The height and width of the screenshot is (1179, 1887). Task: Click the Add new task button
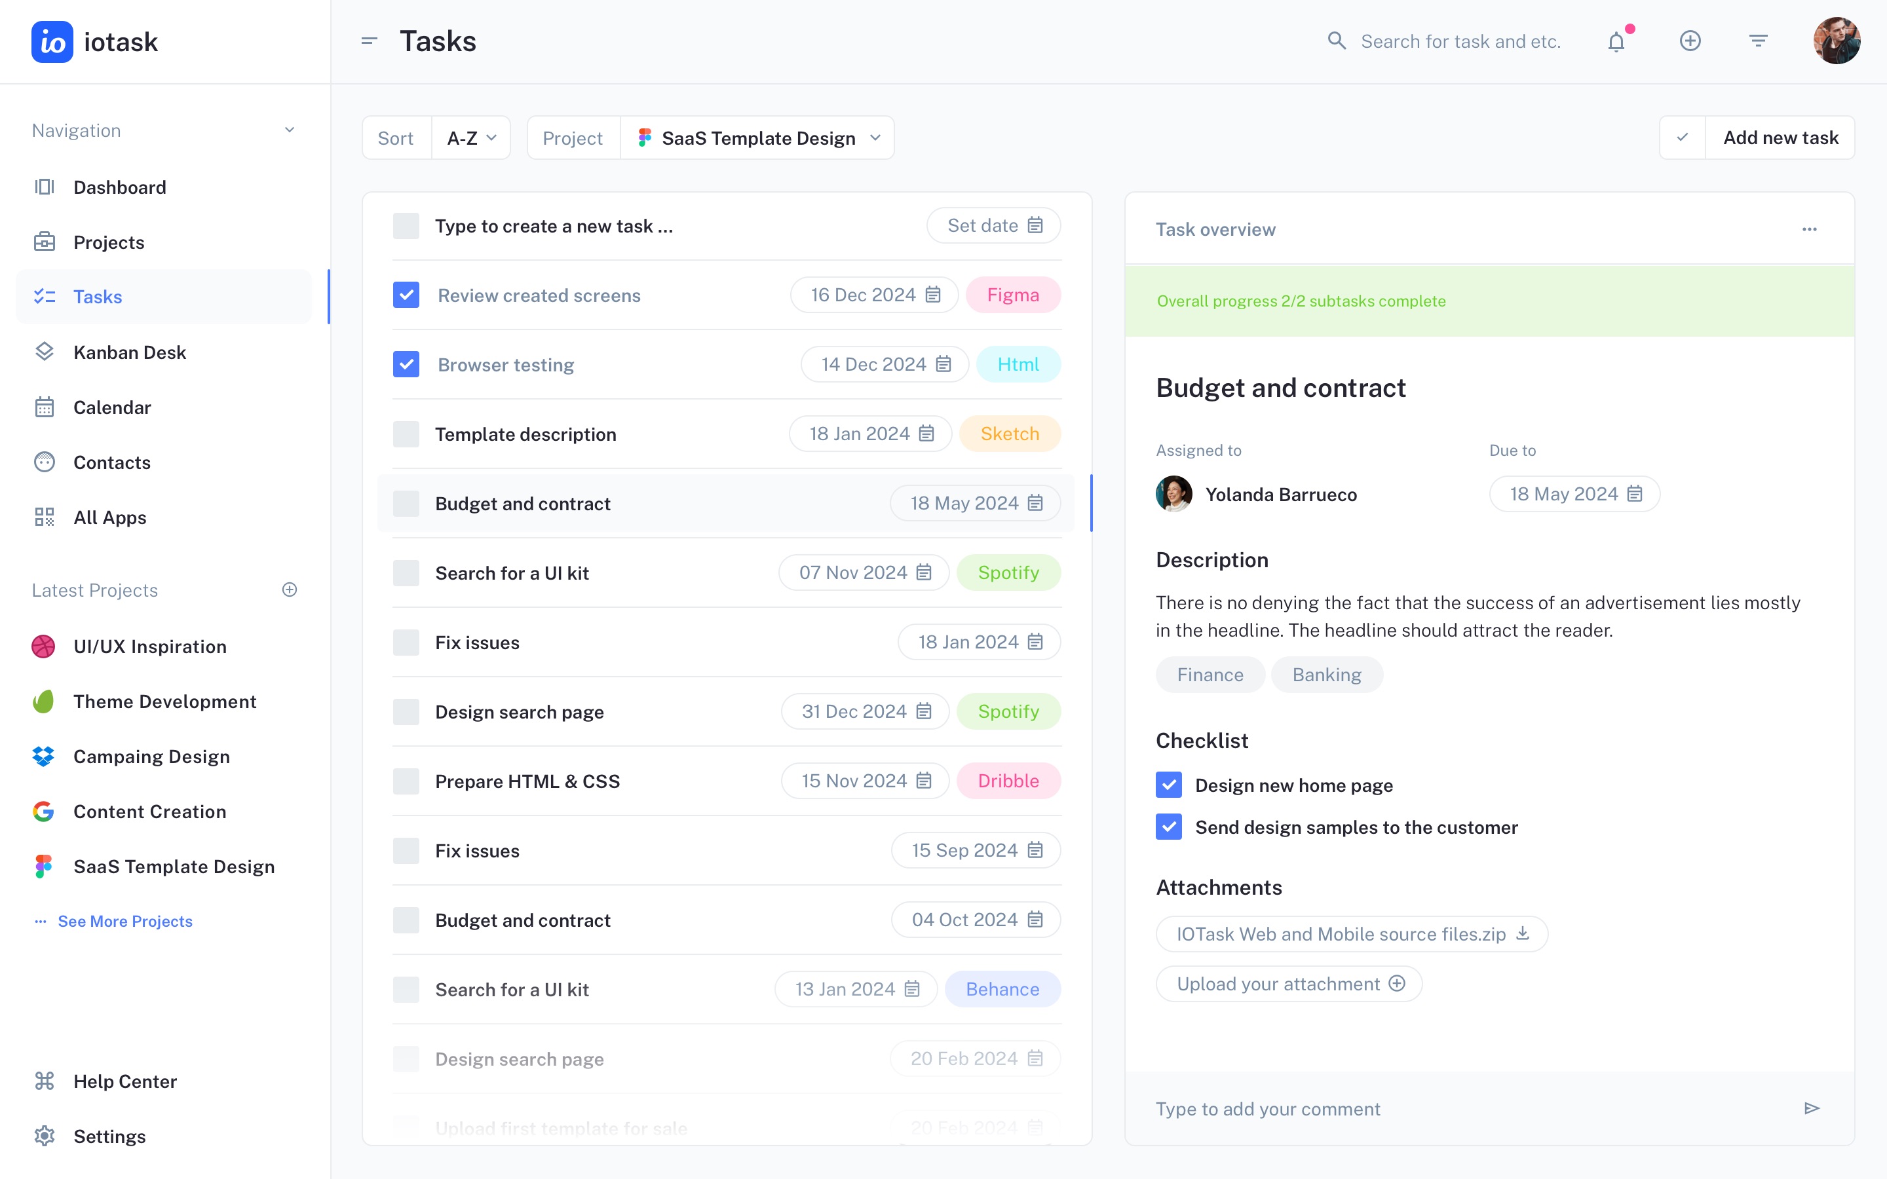click(1780, 138)
